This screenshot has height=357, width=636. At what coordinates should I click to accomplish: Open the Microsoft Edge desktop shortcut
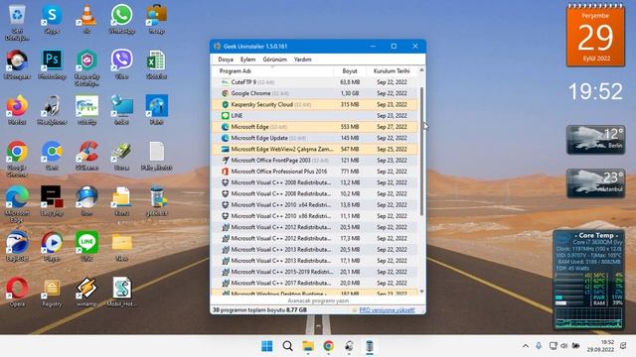point(17,203)
